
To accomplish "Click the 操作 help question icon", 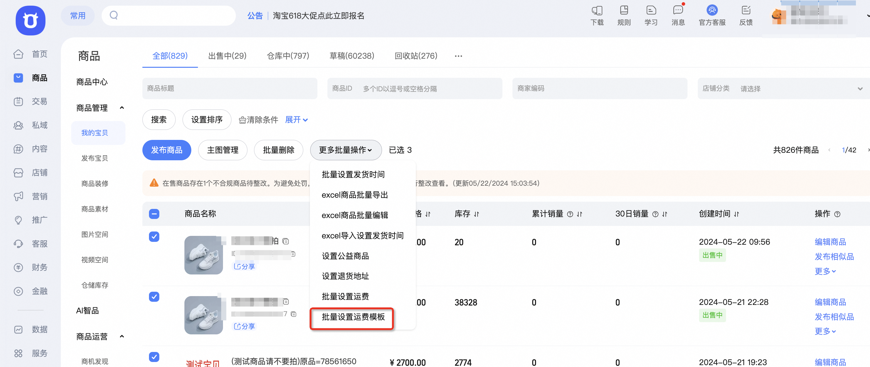I will 837,214.
